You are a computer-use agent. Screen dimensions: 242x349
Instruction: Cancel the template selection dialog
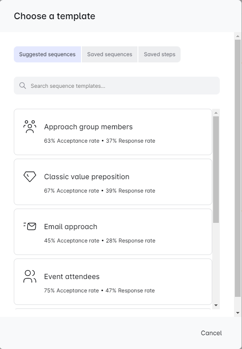click(x=211, y=333)
